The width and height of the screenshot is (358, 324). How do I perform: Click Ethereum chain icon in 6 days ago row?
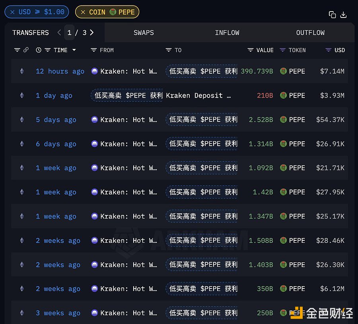(x=22, y=144)
